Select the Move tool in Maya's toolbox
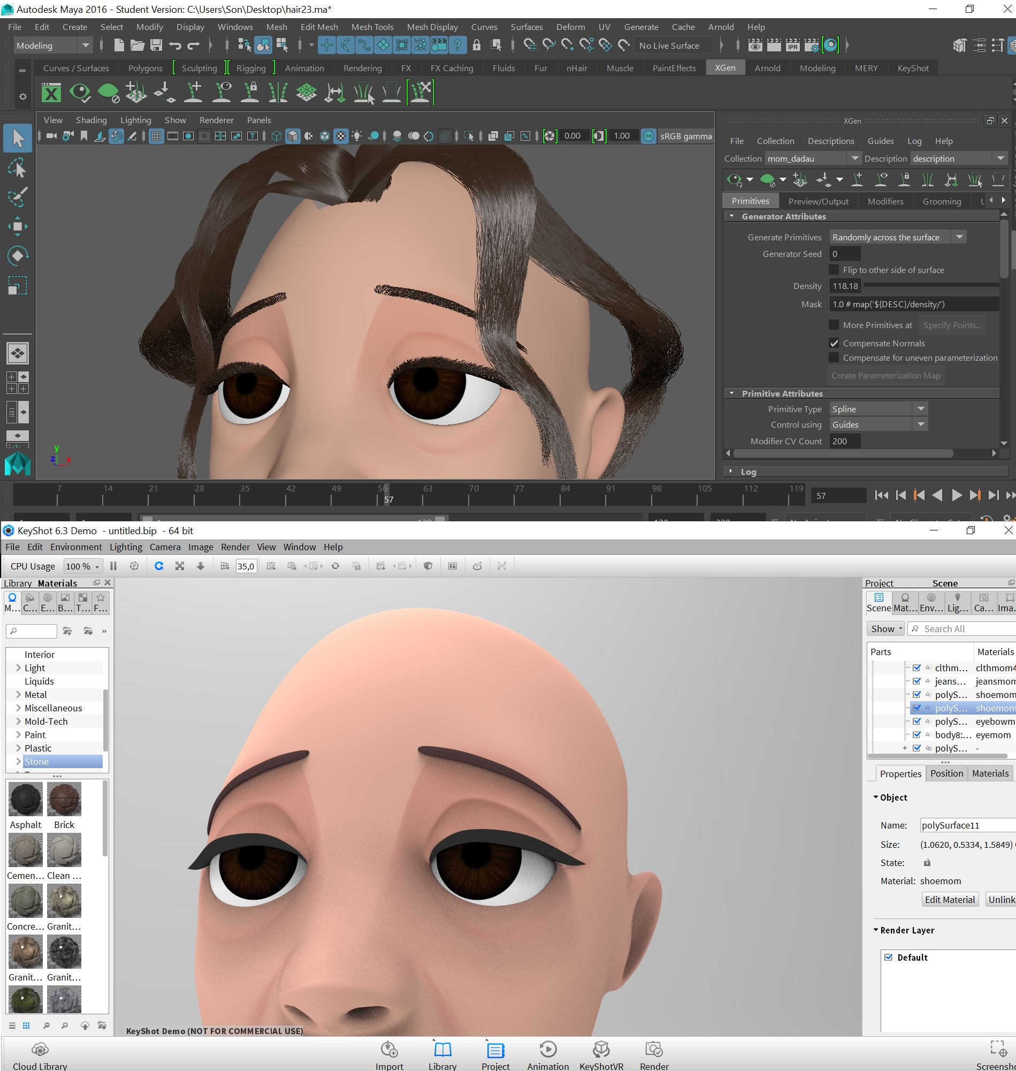 [18, 226]
